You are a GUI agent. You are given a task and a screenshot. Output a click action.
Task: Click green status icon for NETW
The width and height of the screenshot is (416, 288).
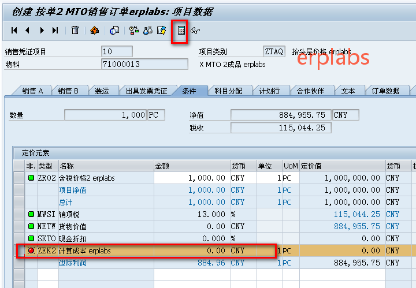[31, 226]
